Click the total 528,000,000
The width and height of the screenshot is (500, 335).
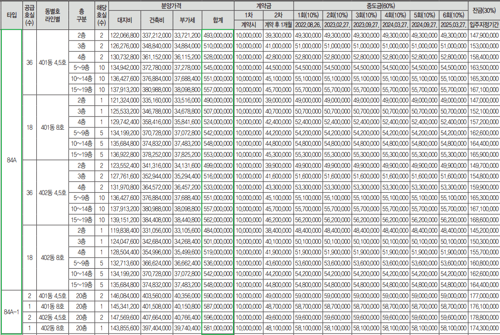(x=218, y=57)
